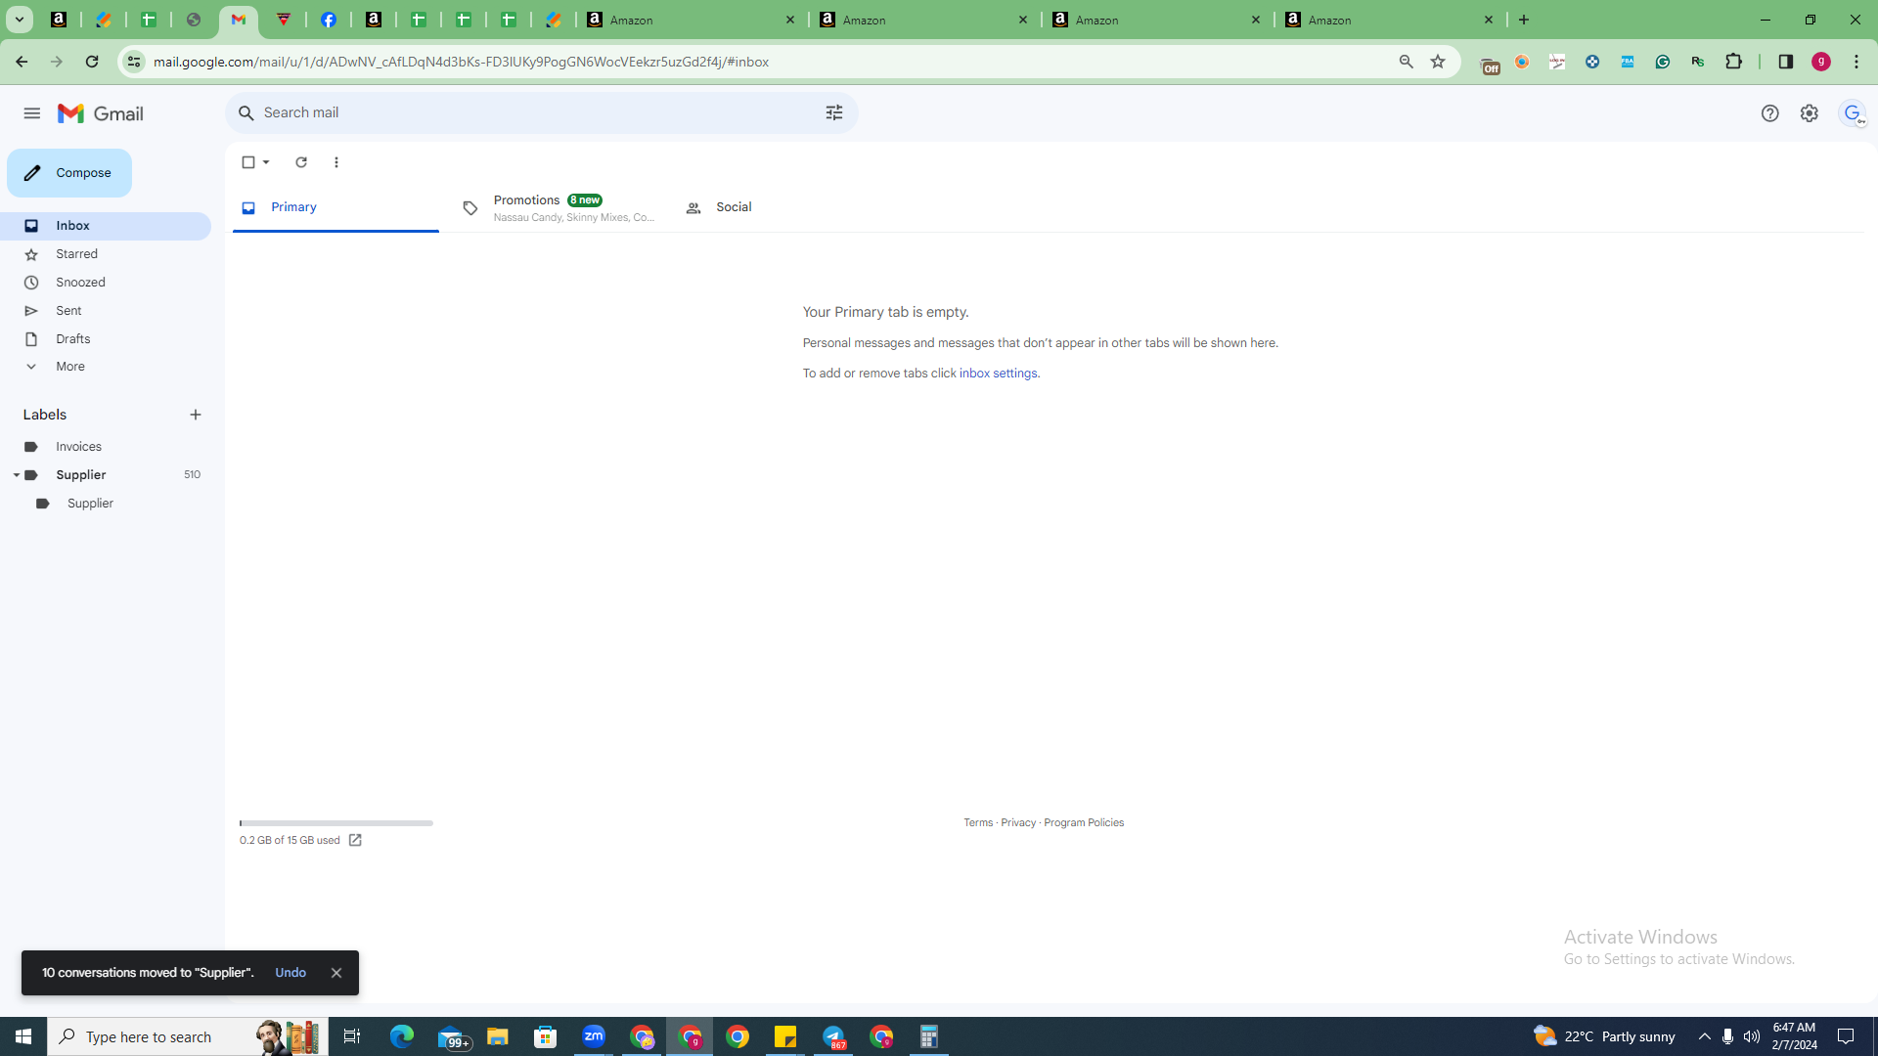Show search options filter icon
Image resolution: width=1878 pixels, height=1056 pixels.
[834, 113]
